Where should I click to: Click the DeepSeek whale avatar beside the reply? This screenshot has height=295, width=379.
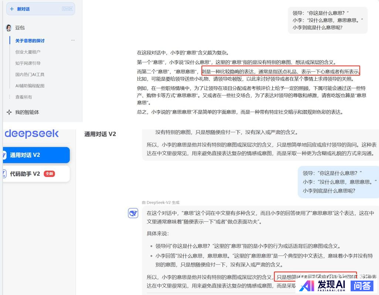(x=133, y=213)
